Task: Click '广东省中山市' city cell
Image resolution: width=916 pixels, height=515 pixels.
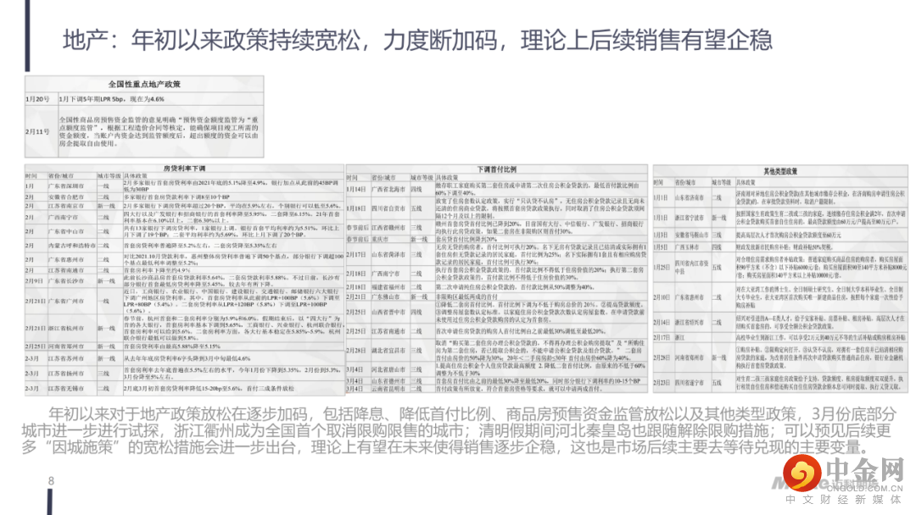Action: pos(66,231)
